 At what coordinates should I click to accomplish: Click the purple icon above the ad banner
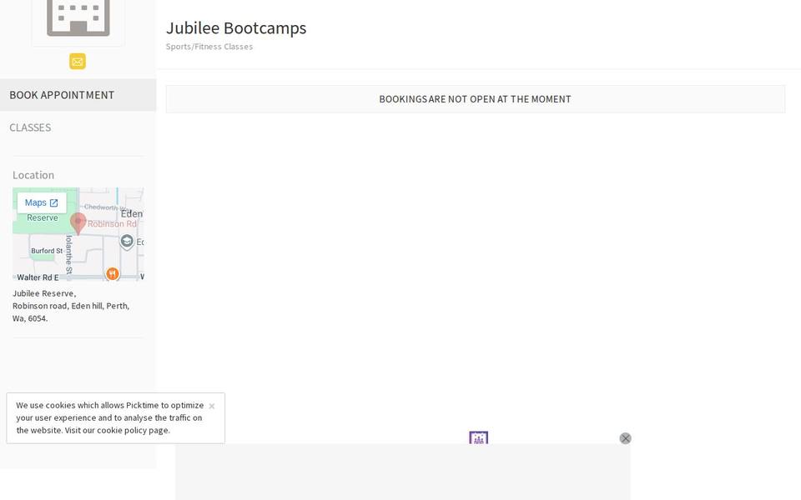(479, 437)
